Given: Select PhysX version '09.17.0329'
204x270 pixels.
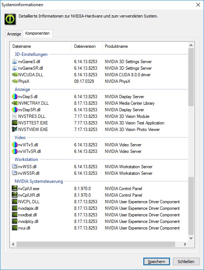Looking at the screenshot, I should pyautogui.click(x=84, y=81).
